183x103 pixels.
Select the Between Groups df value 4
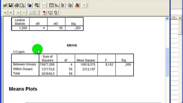[x=71, y=64]
